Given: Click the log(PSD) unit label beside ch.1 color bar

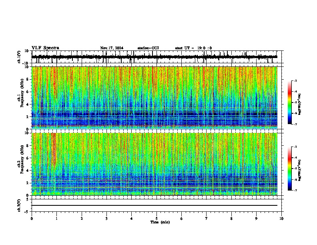Looking at the screenshot, I should pos(300,104).
